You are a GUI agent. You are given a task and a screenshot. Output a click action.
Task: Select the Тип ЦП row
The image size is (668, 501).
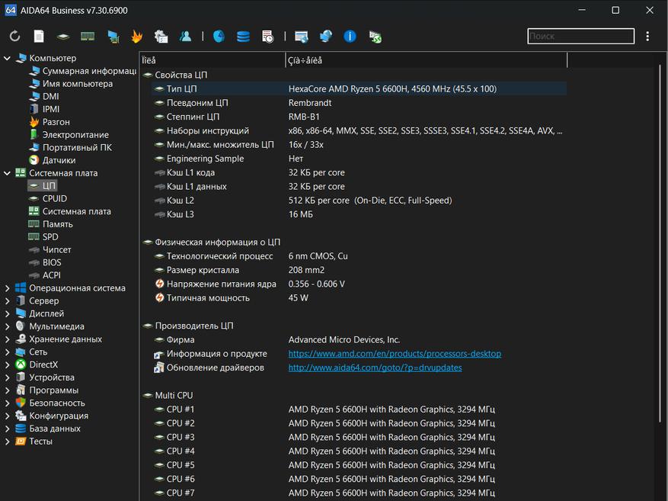click(x=359, y=89)
